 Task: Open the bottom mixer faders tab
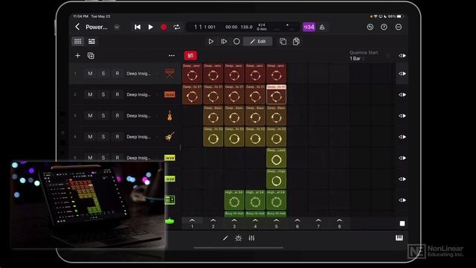pos(251,238)
